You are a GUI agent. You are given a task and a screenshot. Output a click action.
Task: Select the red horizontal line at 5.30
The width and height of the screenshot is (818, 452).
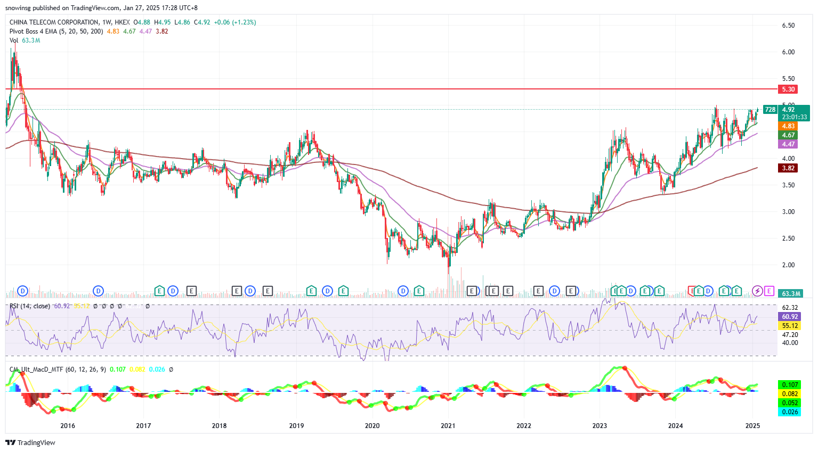(x=392, y=89)
